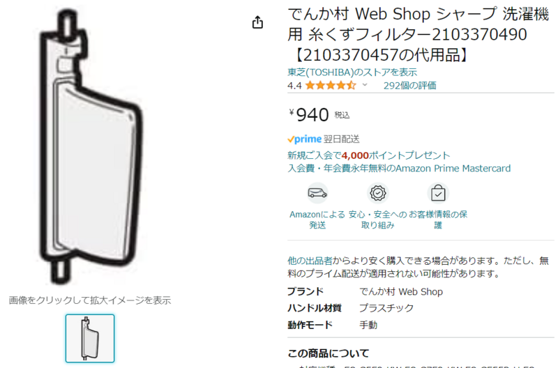Click the 4.4 rating number
The image size is (558, 368).
click(x=294, y=86)
